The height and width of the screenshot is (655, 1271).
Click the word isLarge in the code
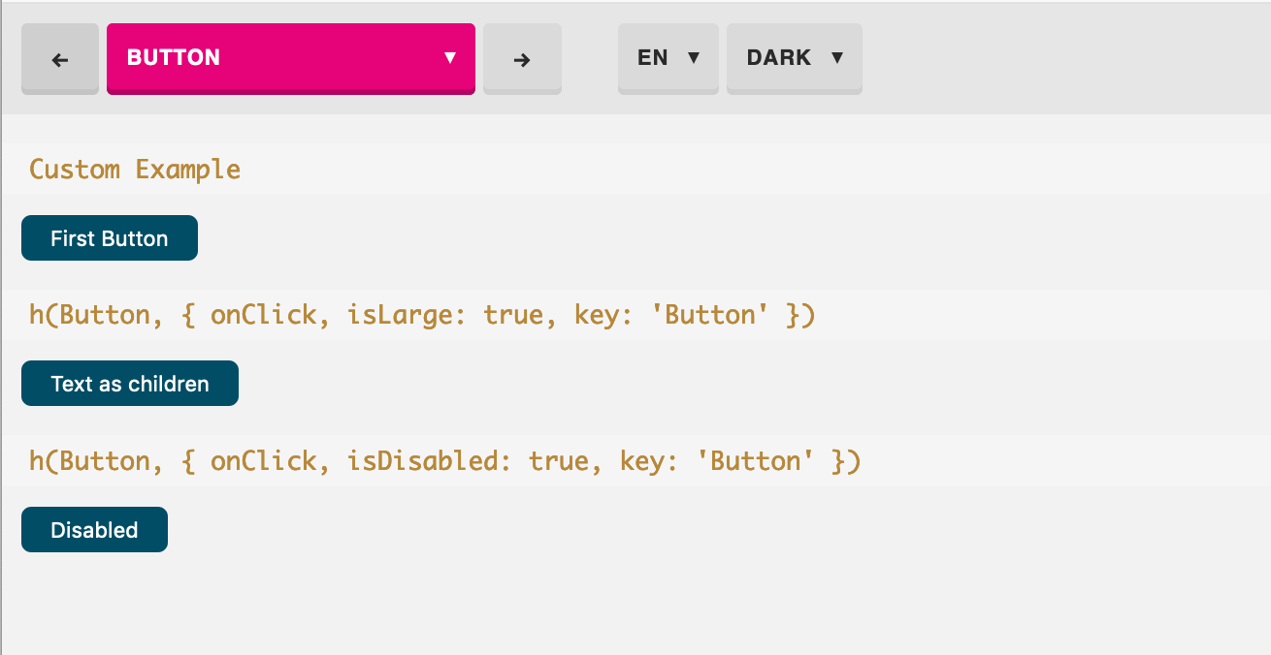tap(400, 315)
